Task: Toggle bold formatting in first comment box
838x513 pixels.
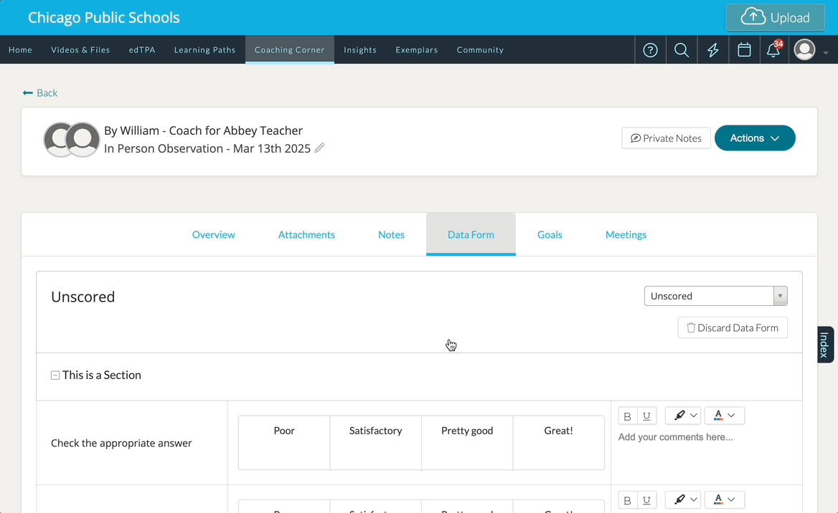Action: (628, 416)
